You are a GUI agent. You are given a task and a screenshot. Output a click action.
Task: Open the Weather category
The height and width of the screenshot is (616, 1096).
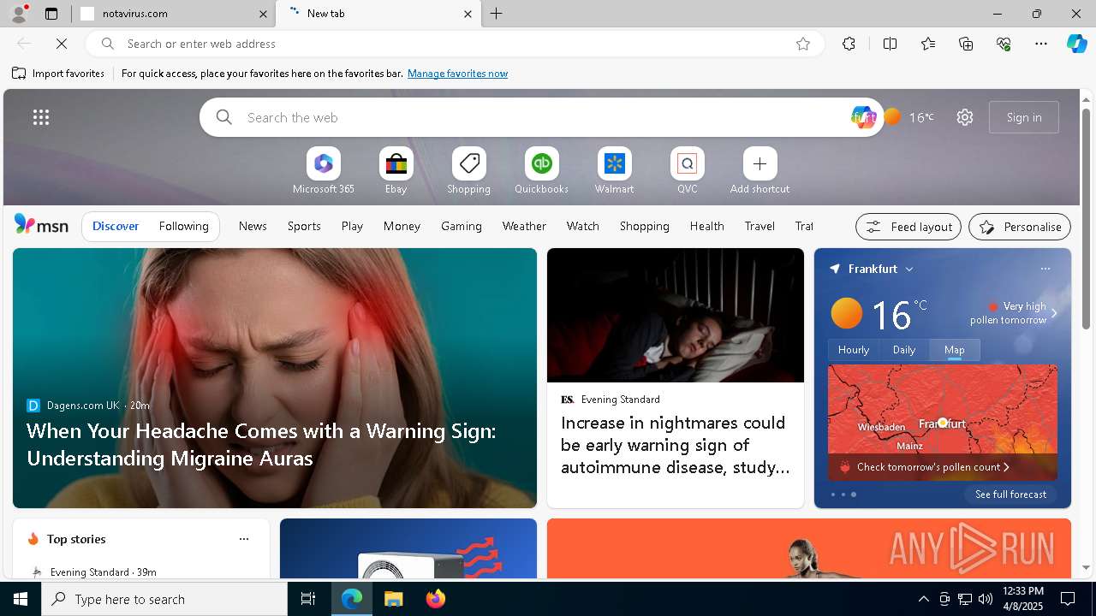(524, 226)
